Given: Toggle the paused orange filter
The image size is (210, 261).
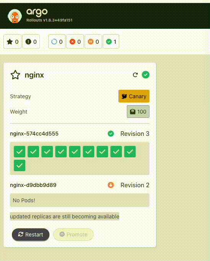Looking at the screenshot, I should click(93, 41).
